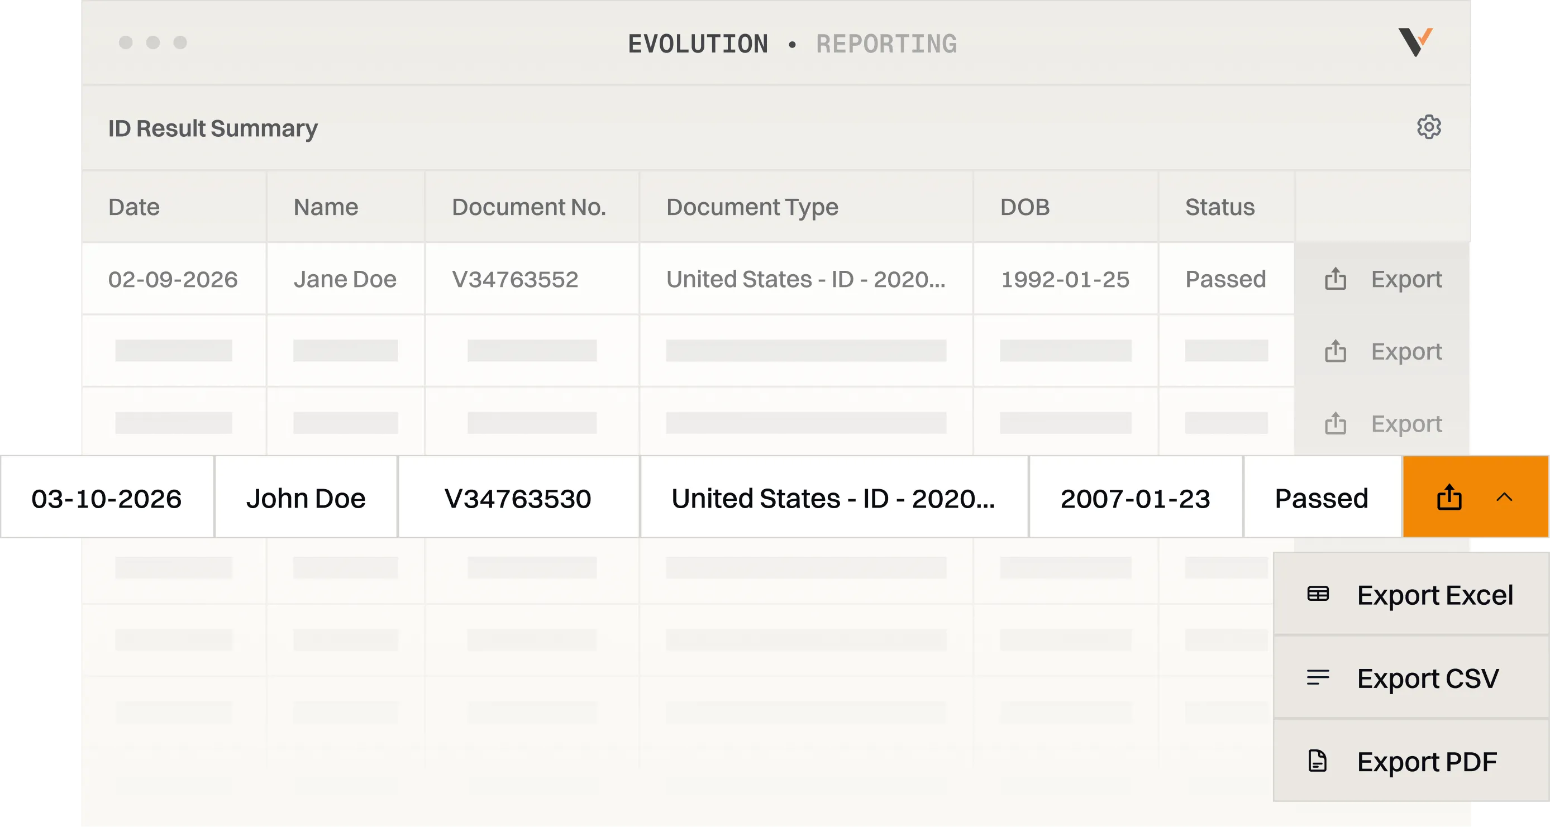Click the V logo in title bar
Viewport: 1550px width, 827px height.
(x=1415, y=42)
